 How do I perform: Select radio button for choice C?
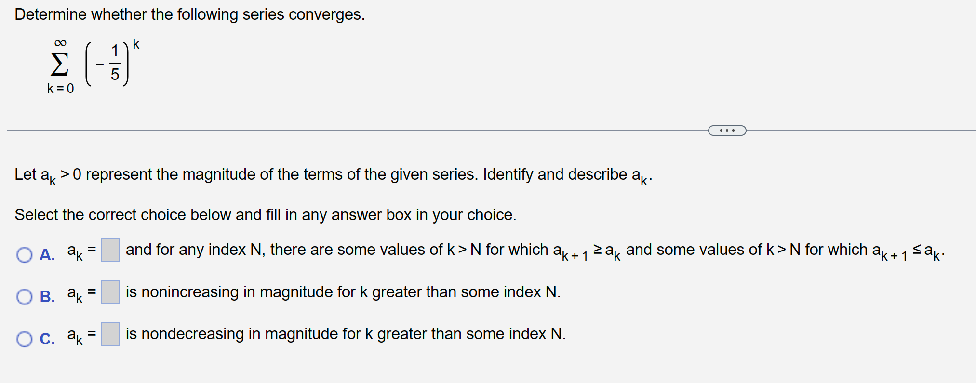pyautogui.click(x=24, y=339)
